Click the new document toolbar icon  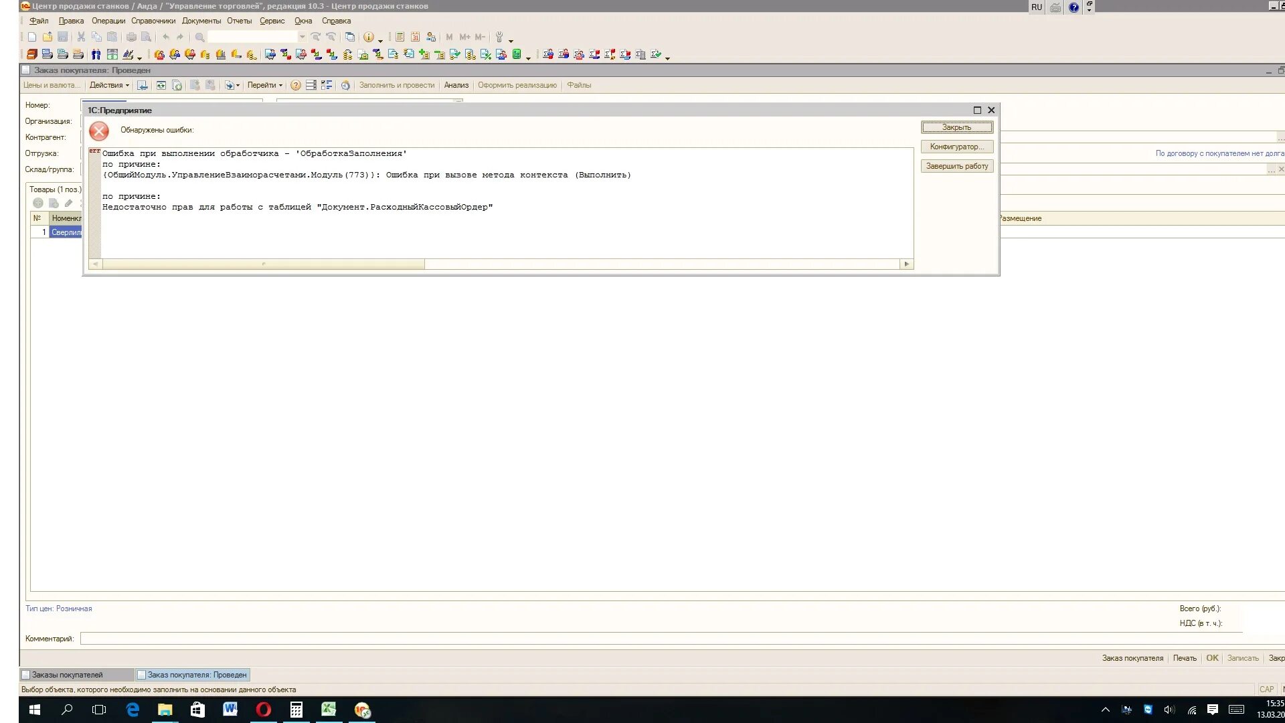point(31,37)
